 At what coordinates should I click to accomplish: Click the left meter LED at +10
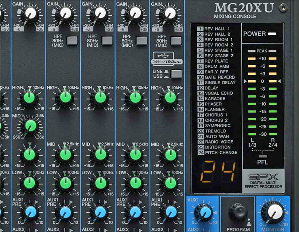coord(252,59)
